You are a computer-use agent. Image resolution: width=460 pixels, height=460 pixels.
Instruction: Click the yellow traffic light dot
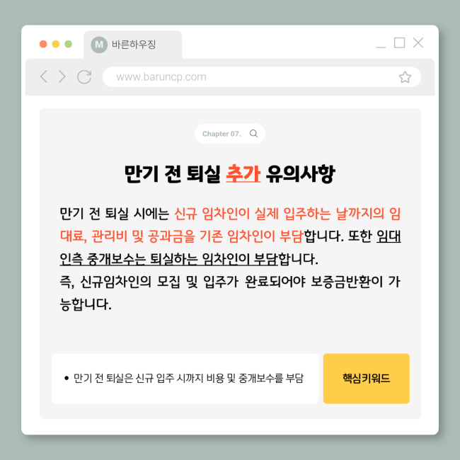(56, 44)
